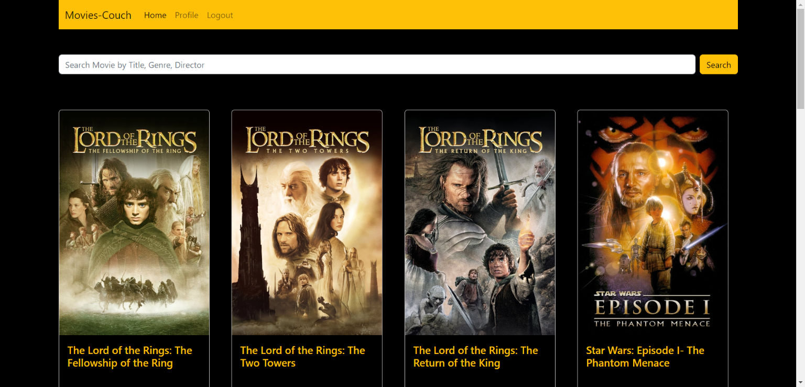The image size is (805, 387).
Task: Open The Phantom Menace poster
Action: click(x=653, y=223)
